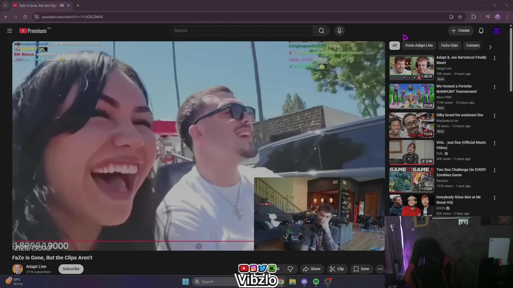Click the Clip button
This screenshot has height=288, width=513.
click(337, 269)
